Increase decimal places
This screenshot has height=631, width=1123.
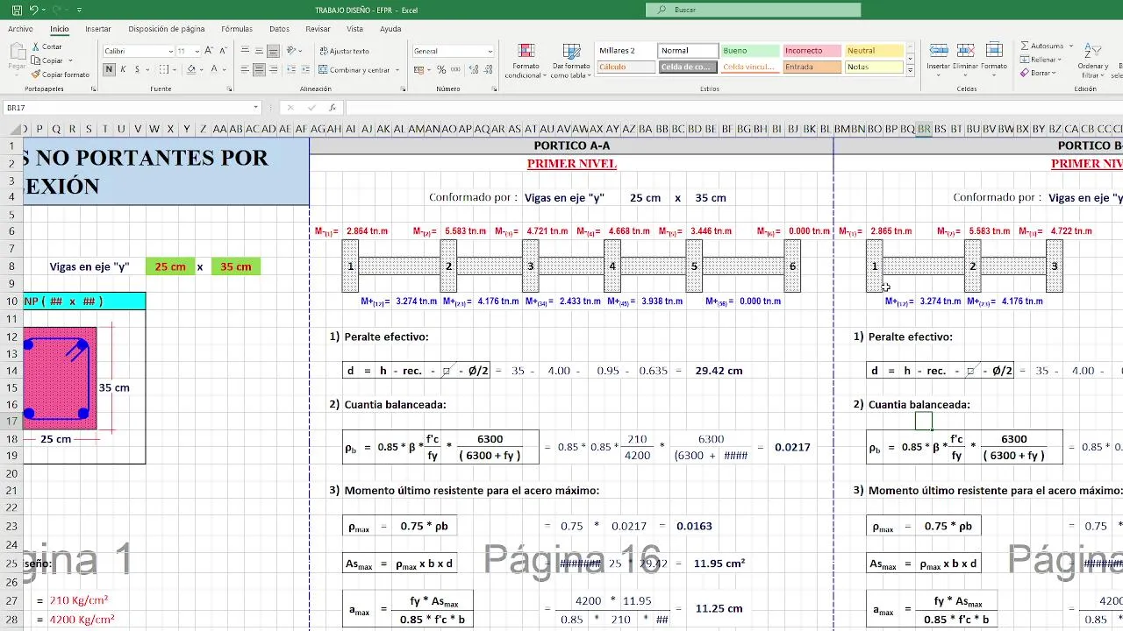point(473,69)
